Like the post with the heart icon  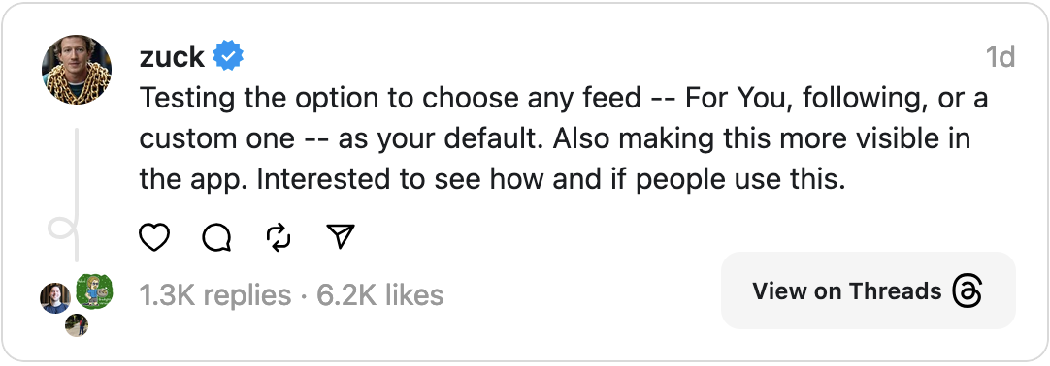(154, 237)
